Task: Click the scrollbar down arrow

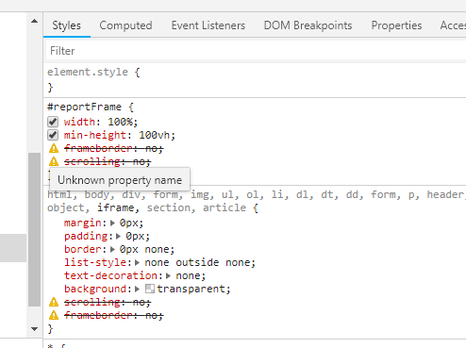Action: 35,329
